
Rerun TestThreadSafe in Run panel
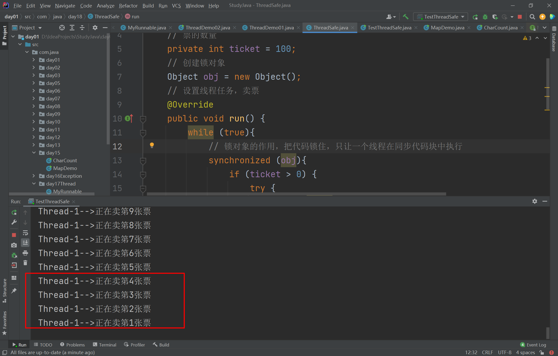14,212
